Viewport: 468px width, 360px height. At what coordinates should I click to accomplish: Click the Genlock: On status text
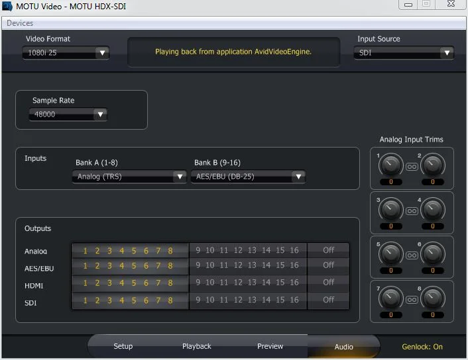pos(422,347)
